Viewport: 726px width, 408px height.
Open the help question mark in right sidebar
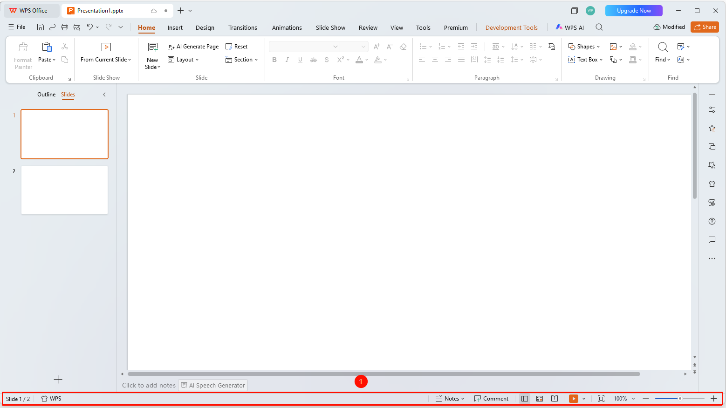(x=712, y=221)
